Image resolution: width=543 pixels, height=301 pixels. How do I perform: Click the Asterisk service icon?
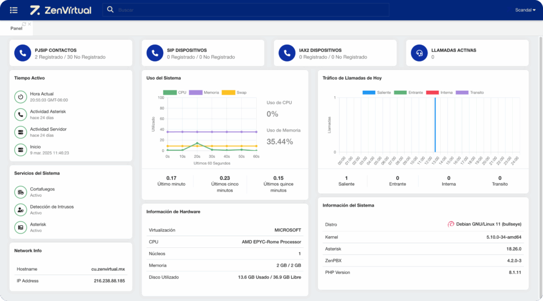pyautogui.click(x=21, y=227)
